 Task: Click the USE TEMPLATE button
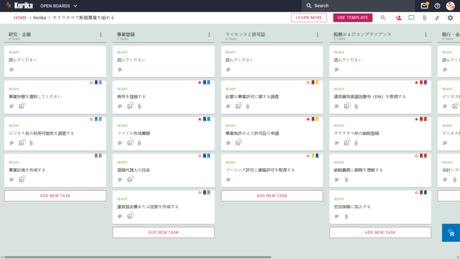point(353,18)
